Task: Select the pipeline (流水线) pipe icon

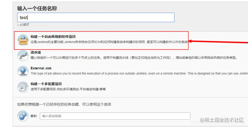Action: pos(23,56)
